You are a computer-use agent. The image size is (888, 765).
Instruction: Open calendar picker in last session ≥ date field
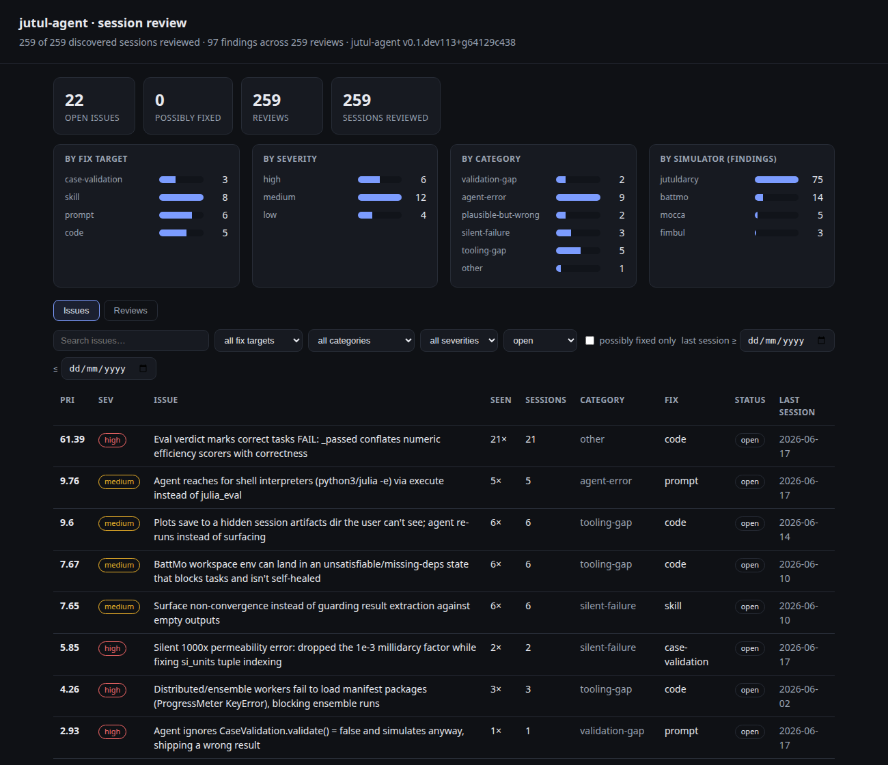click(x=821, y=341)
